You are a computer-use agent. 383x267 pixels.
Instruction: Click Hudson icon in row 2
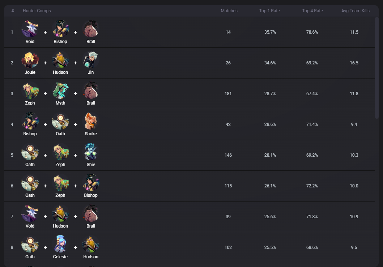[x=60, y=60]
